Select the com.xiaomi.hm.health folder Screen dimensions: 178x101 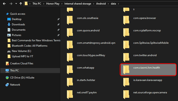(148, 70)
